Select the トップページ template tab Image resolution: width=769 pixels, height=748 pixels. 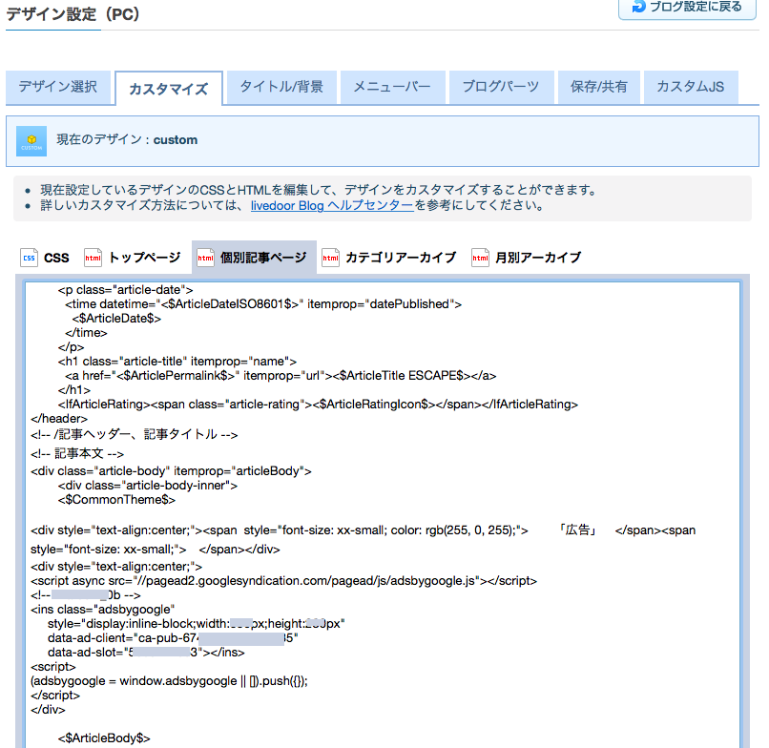pyautogui.click(x=133, y=258)
